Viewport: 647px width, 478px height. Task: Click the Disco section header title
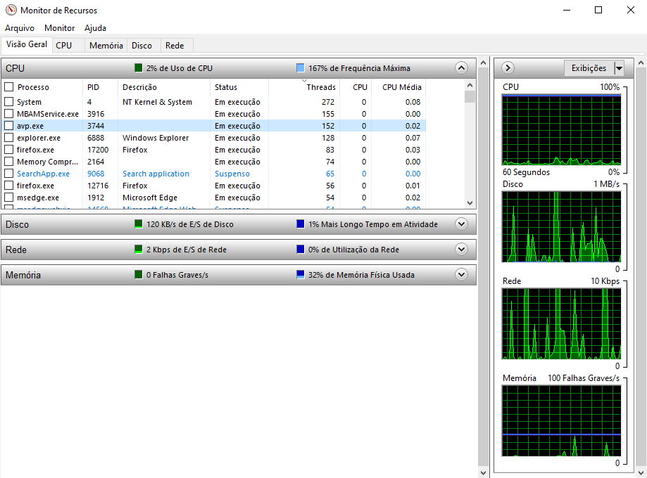[x=18, y=224]
